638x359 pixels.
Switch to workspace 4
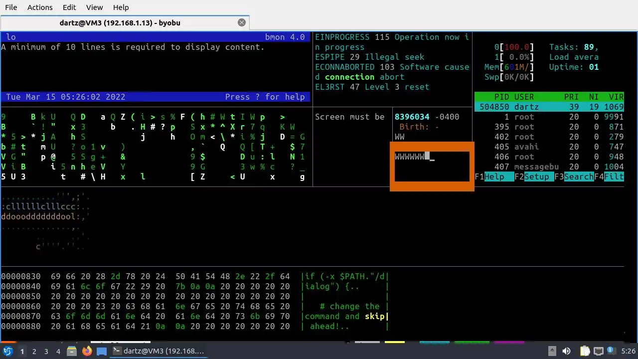click(x=58, y=351)
